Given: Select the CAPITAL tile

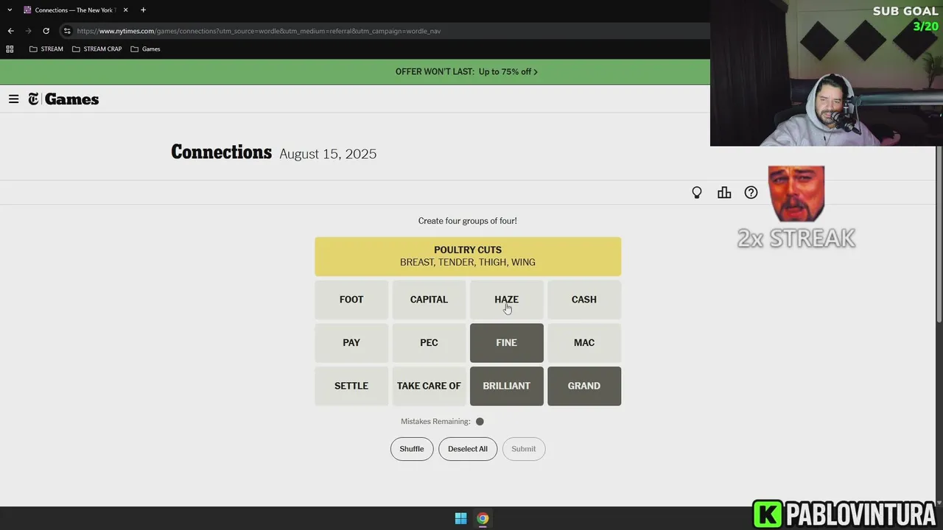Looking at the screenshot, I should point(429,300).
